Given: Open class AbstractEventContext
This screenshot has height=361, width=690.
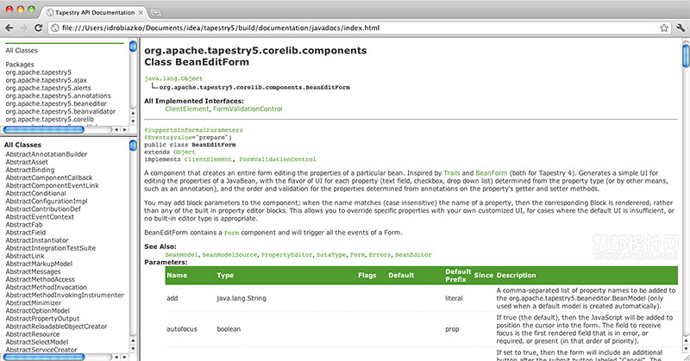Looking at the screenshot, I should (x=40, y=217).
